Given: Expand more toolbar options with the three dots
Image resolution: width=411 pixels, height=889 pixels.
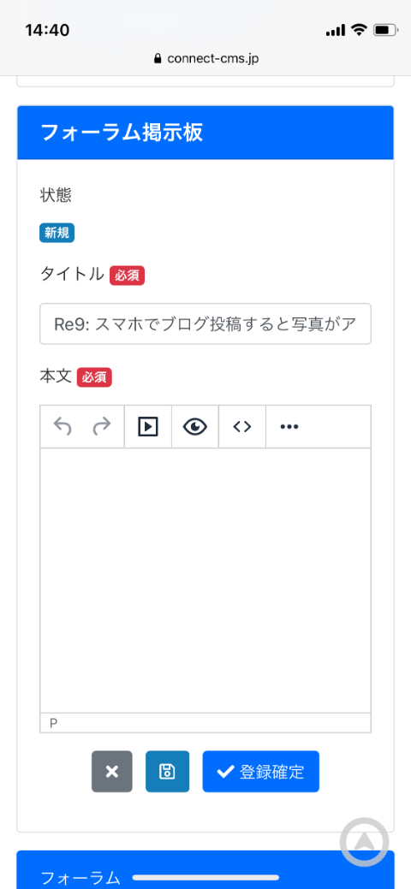Looking at the screenshot, I should (289, 426).
